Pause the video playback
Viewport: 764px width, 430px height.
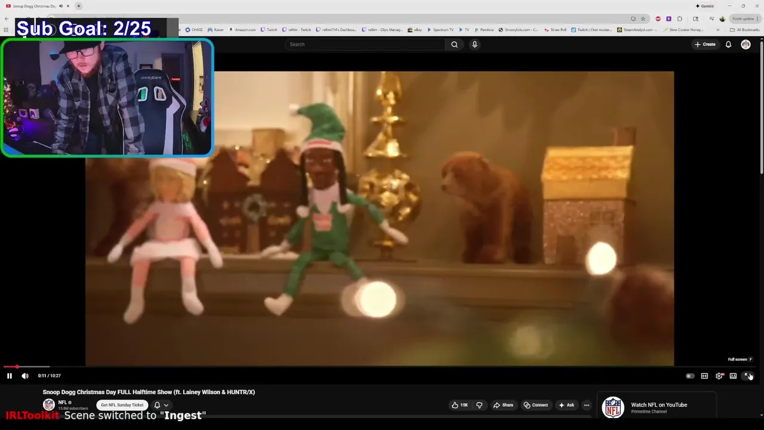coord(9,376)
